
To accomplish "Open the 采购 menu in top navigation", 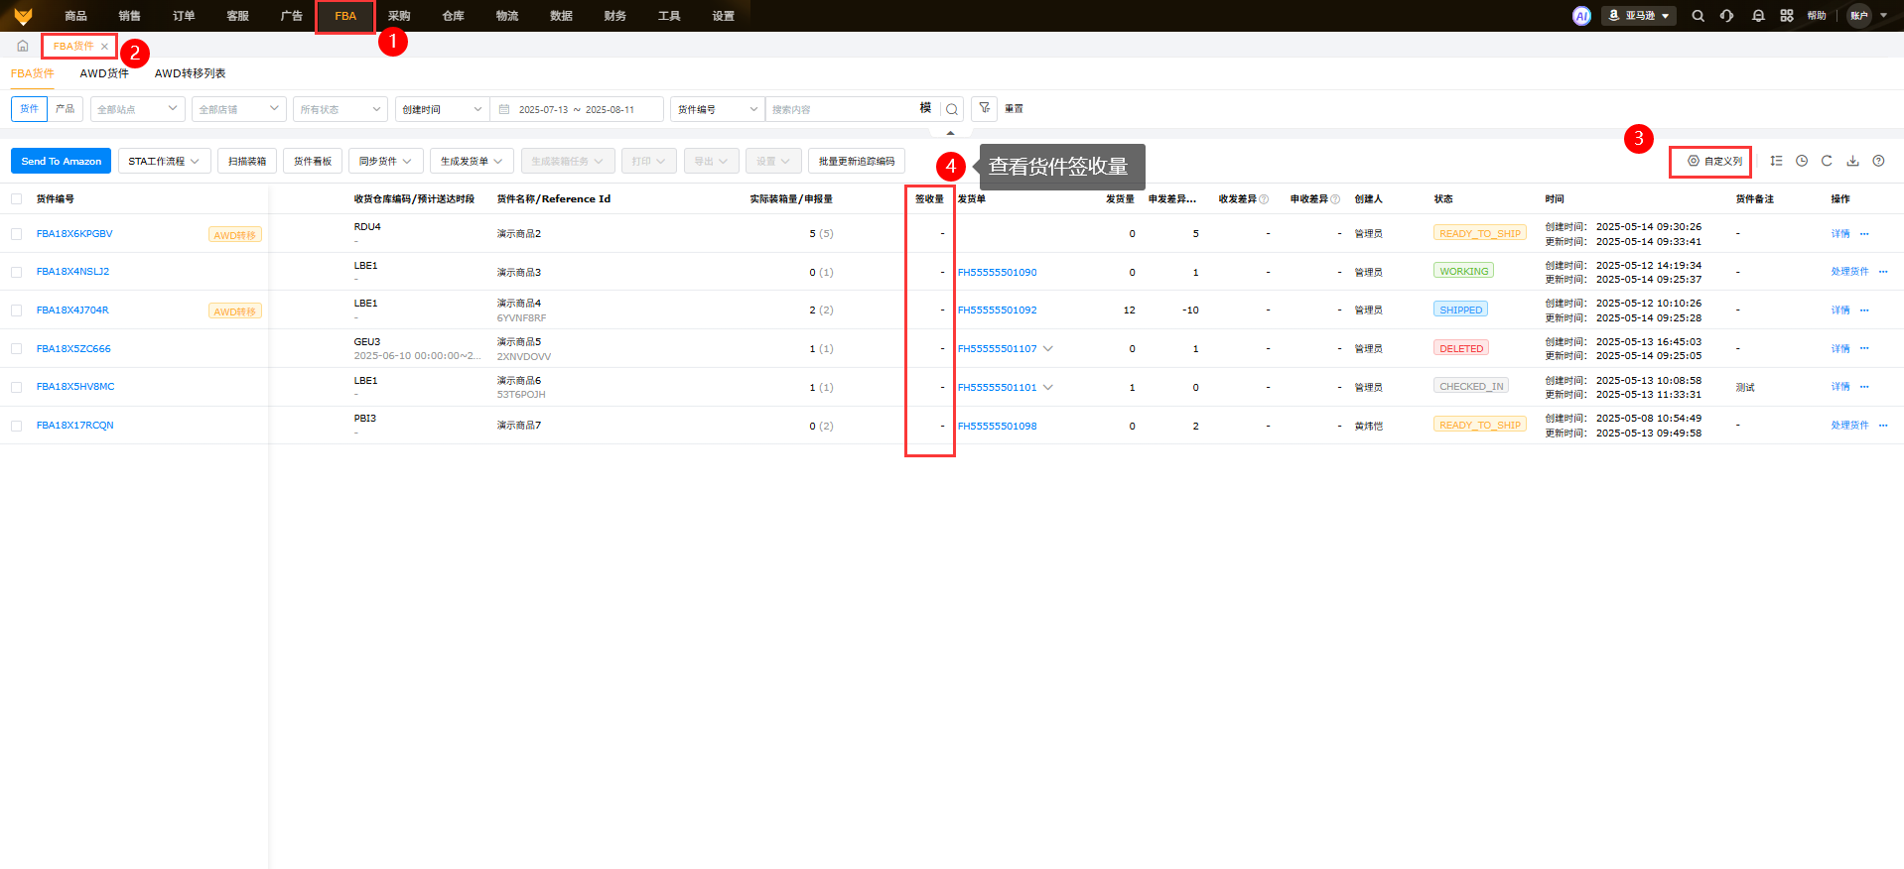I will 399,16.
